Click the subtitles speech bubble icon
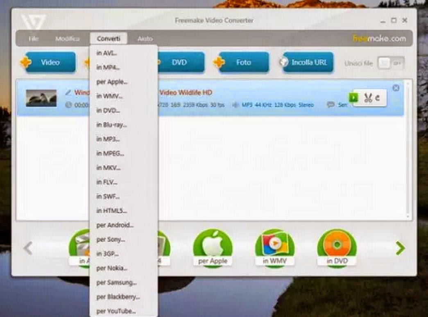428x317 pixels. click(x=331, y=105)
